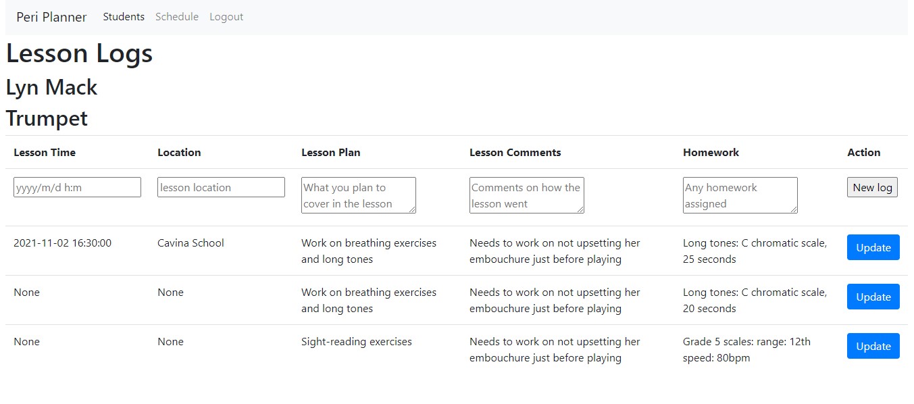Focus the lesson location text box

(x=221, y=187)
